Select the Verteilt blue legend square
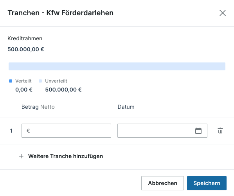The width and height of the screenshot is (234, 196). (x=11, y=81)
